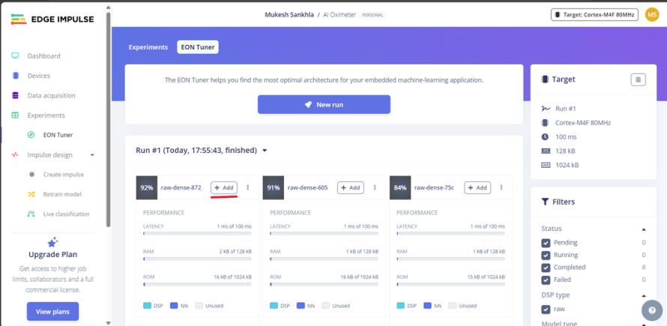Go to Data acquisition in sidebar
This screenshot has height=326, width=667.
52,95
